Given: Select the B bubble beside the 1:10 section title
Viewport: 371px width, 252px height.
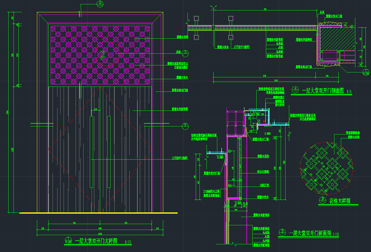Looking at the screenshot, I should click(x=282, y=232).
